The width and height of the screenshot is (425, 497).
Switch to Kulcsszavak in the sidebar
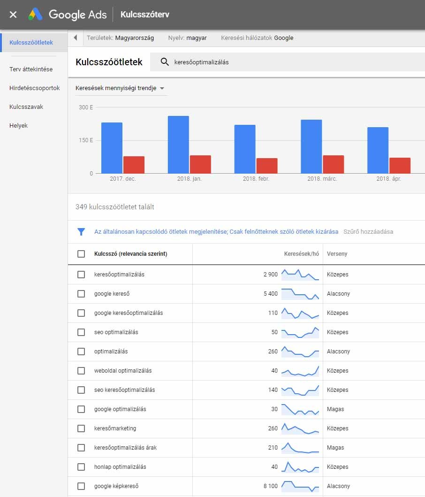click(25, 107)
